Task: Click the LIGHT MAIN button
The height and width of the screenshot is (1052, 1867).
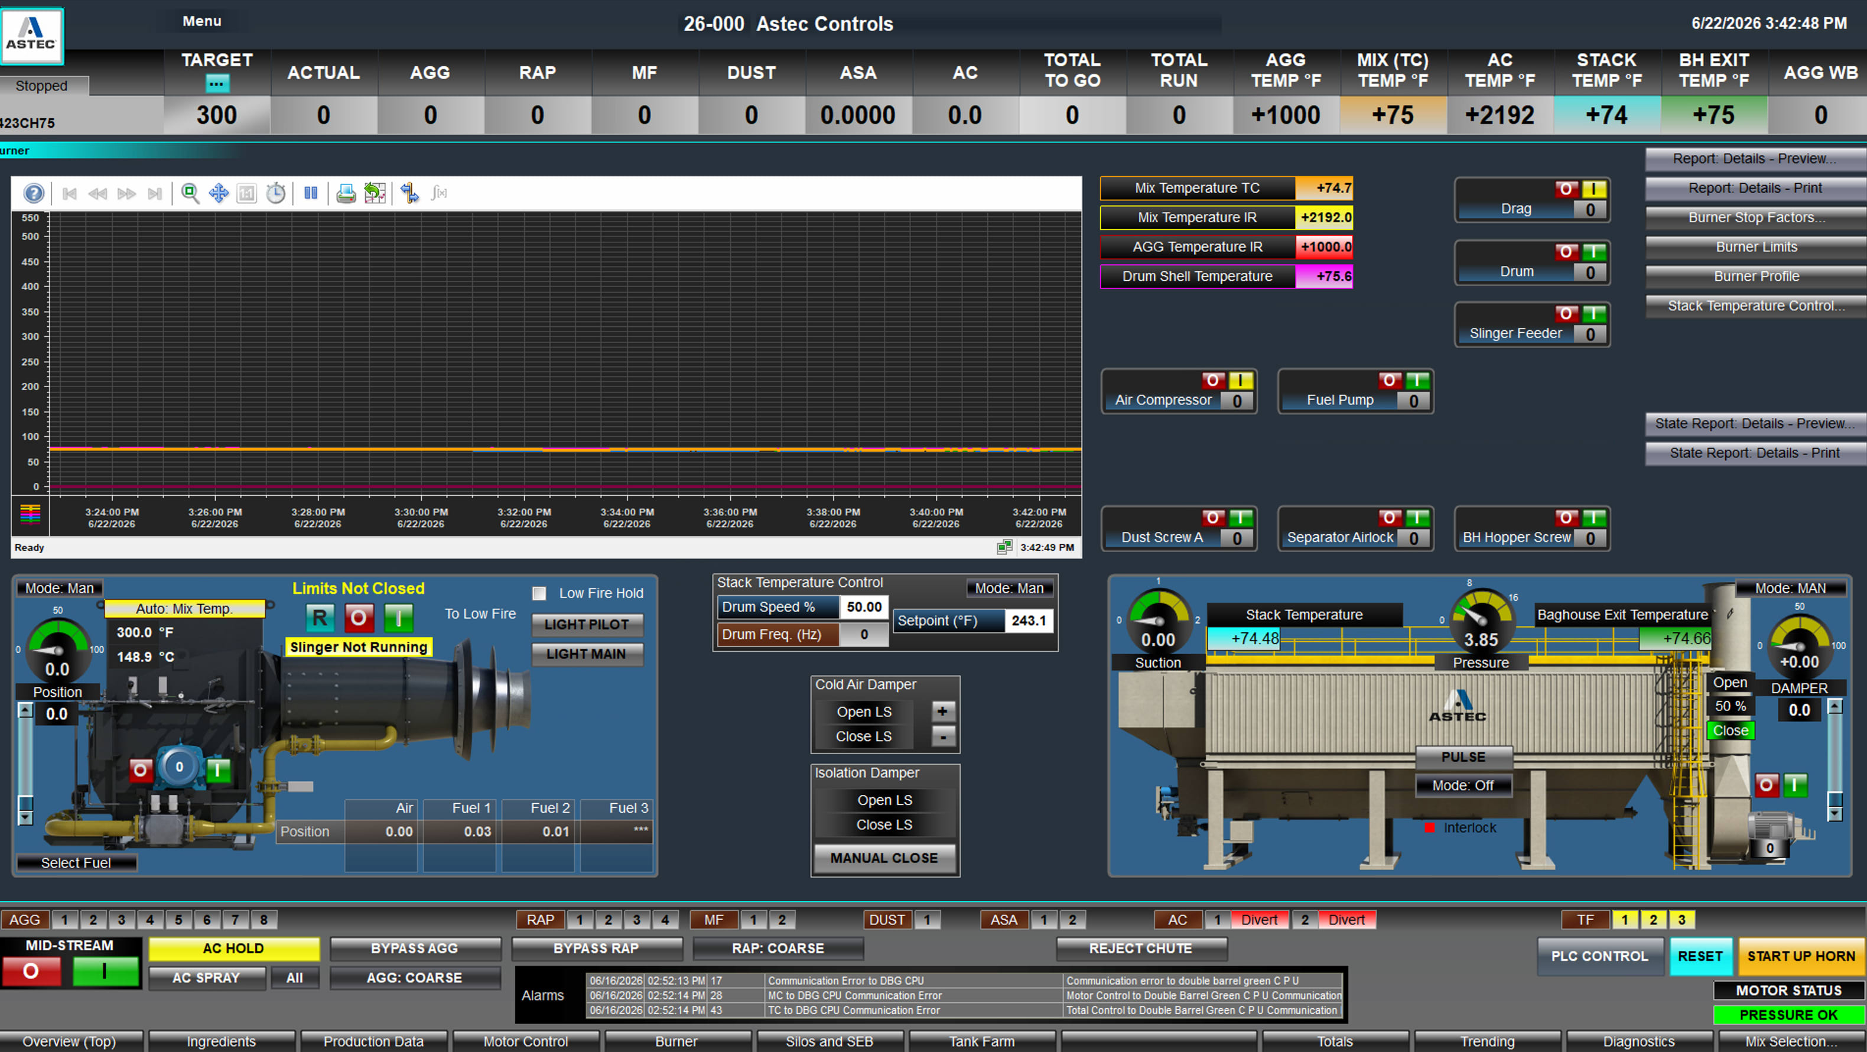Action: [587, 654]
